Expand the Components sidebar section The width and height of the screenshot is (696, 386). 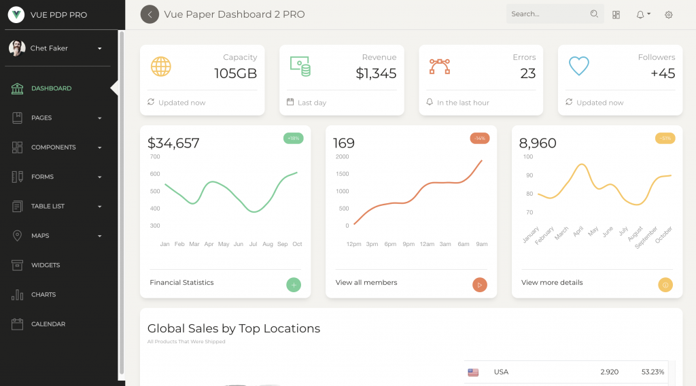pyautogui.click(x=58, y=147)
